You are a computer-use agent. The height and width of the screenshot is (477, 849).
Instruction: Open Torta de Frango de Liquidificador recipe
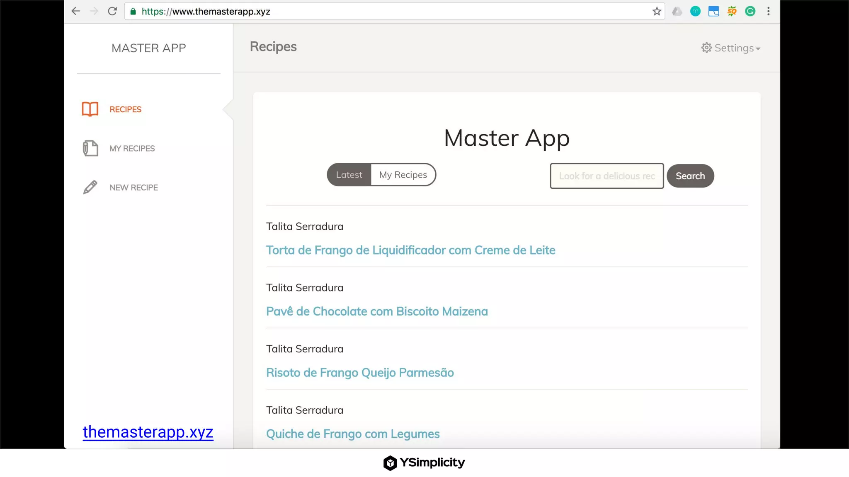[410, 250]
